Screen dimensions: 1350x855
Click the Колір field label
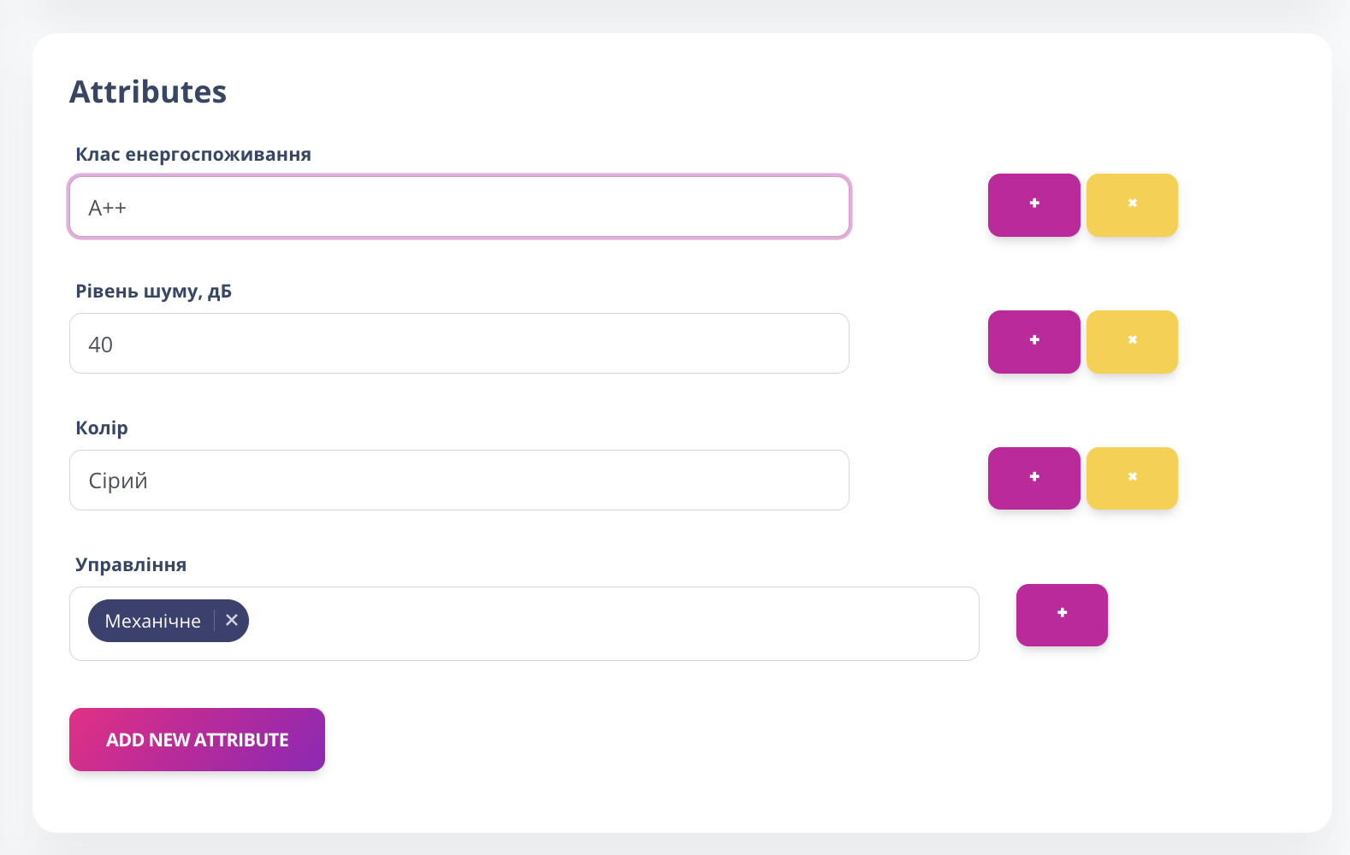[x=102, y=428]
